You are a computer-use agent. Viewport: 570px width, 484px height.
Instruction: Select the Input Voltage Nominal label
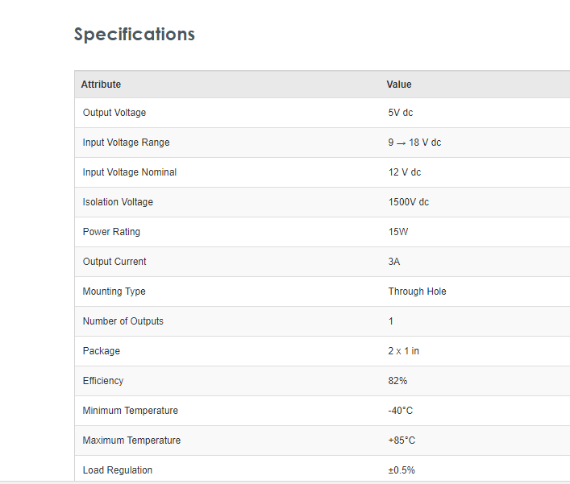click(130, 172)
